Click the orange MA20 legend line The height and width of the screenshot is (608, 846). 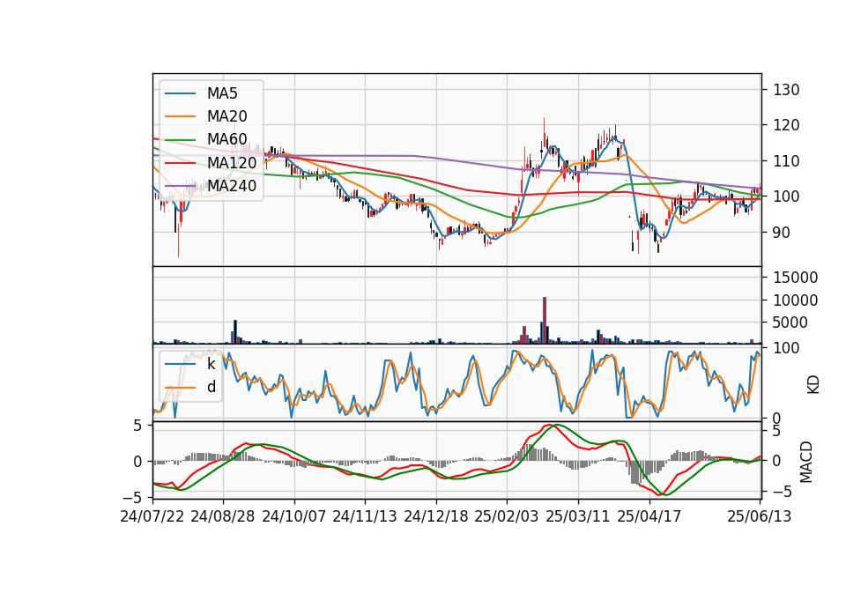pyautogui.click(x=180, y=116)
